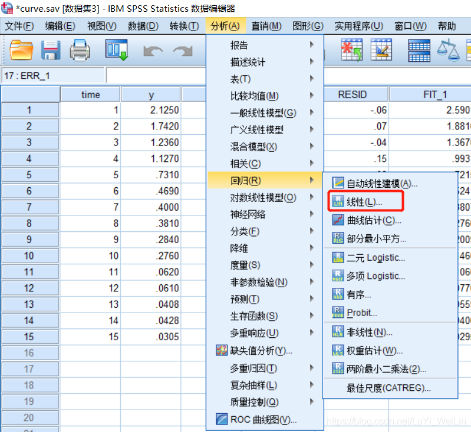
Task: Expand the 报告 submenu arrow
Action: 312,45
